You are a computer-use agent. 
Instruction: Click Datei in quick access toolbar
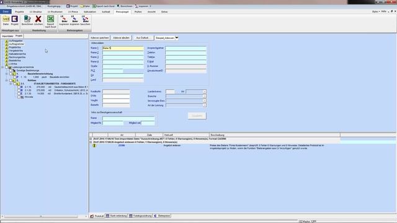[85, 6]
